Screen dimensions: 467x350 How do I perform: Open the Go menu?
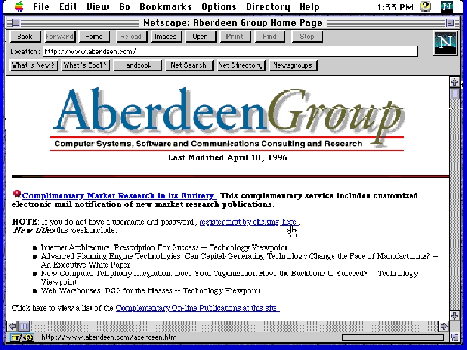click(x=124, y=6)
